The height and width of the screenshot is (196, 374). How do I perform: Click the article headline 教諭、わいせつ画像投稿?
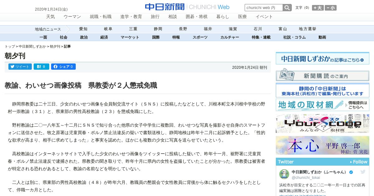pyautogui.click(x=81, y=85)
